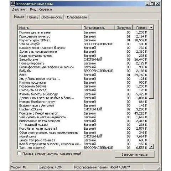Click the scrollbar down arrow
This screenshot has height=171, width=171.
click(151, 146)
